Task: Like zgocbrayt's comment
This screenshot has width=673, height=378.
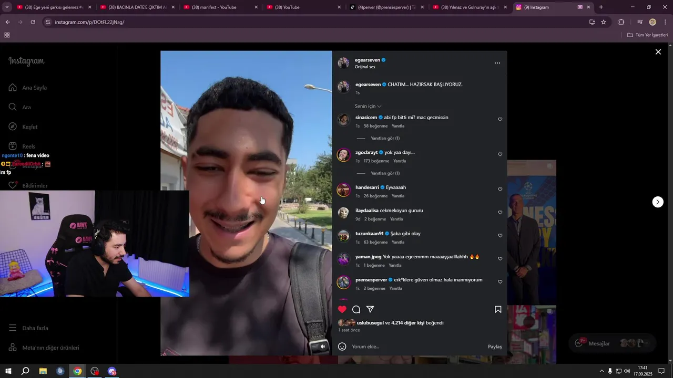Action: pyautogui.click(x=500, y=155)
